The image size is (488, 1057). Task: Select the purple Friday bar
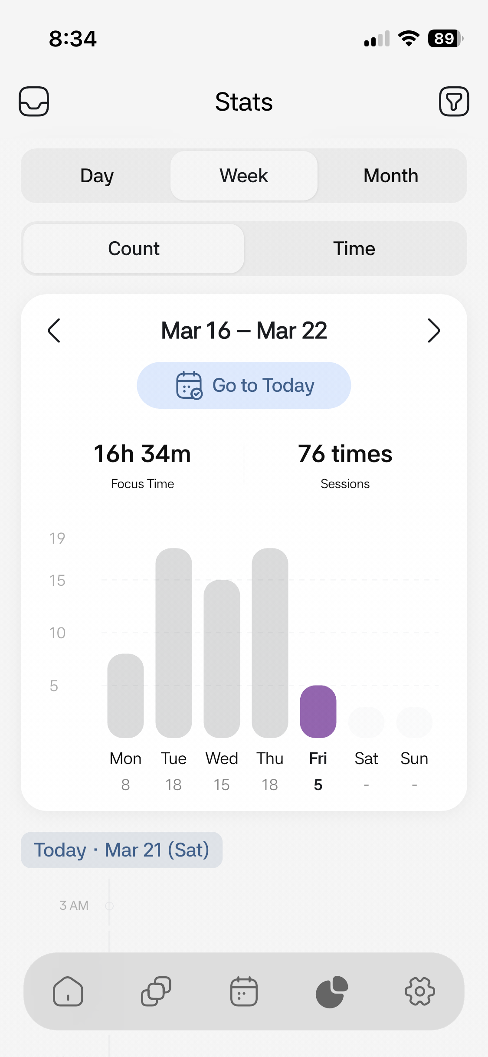(x=318, y=712)
